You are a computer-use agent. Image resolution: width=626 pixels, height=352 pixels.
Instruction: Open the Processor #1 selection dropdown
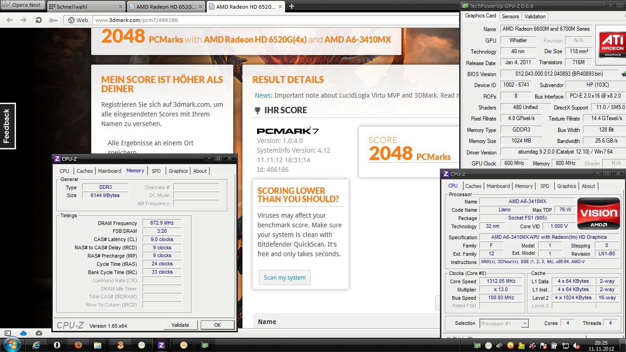click(504, 323)
